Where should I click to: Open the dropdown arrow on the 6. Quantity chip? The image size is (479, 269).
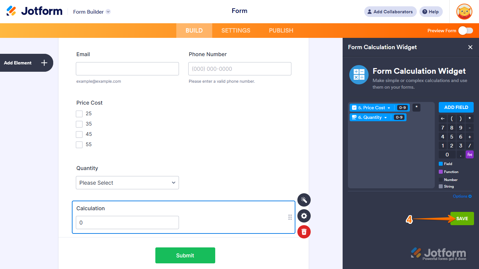point(385,117)
